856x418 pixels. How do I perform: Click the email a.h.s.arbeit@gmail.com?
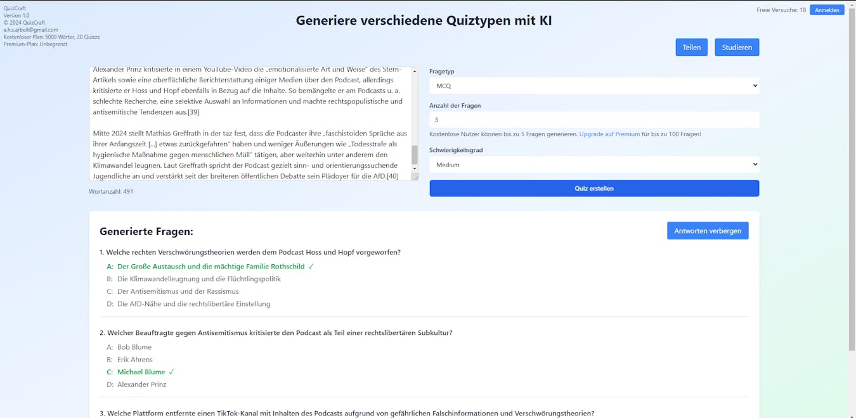[31, 30]
